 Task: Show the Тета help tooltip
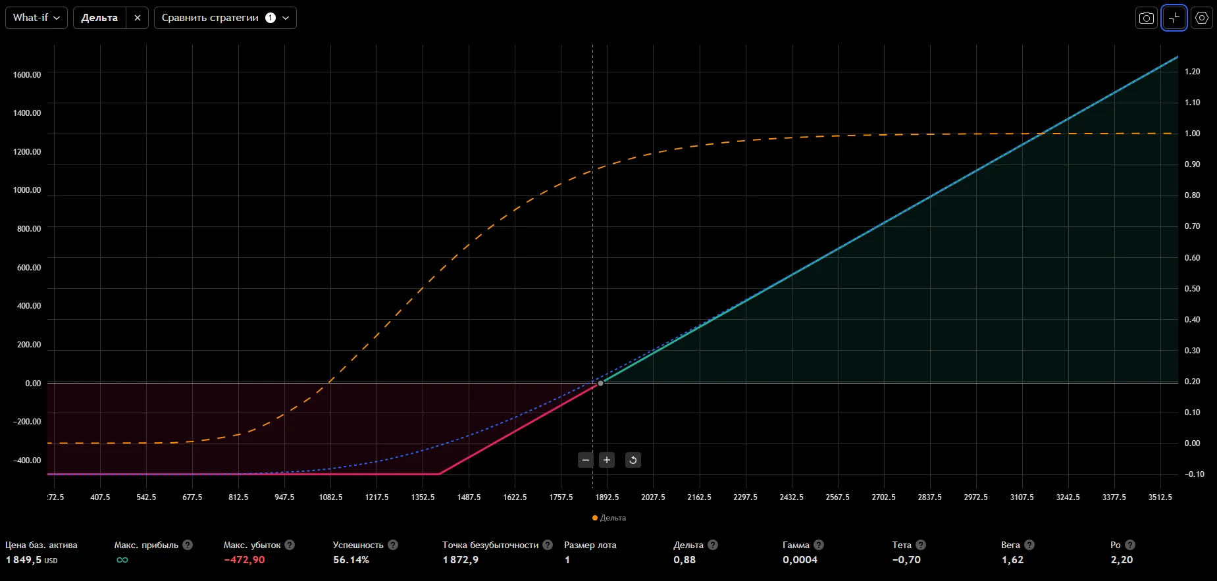[921, 545]
